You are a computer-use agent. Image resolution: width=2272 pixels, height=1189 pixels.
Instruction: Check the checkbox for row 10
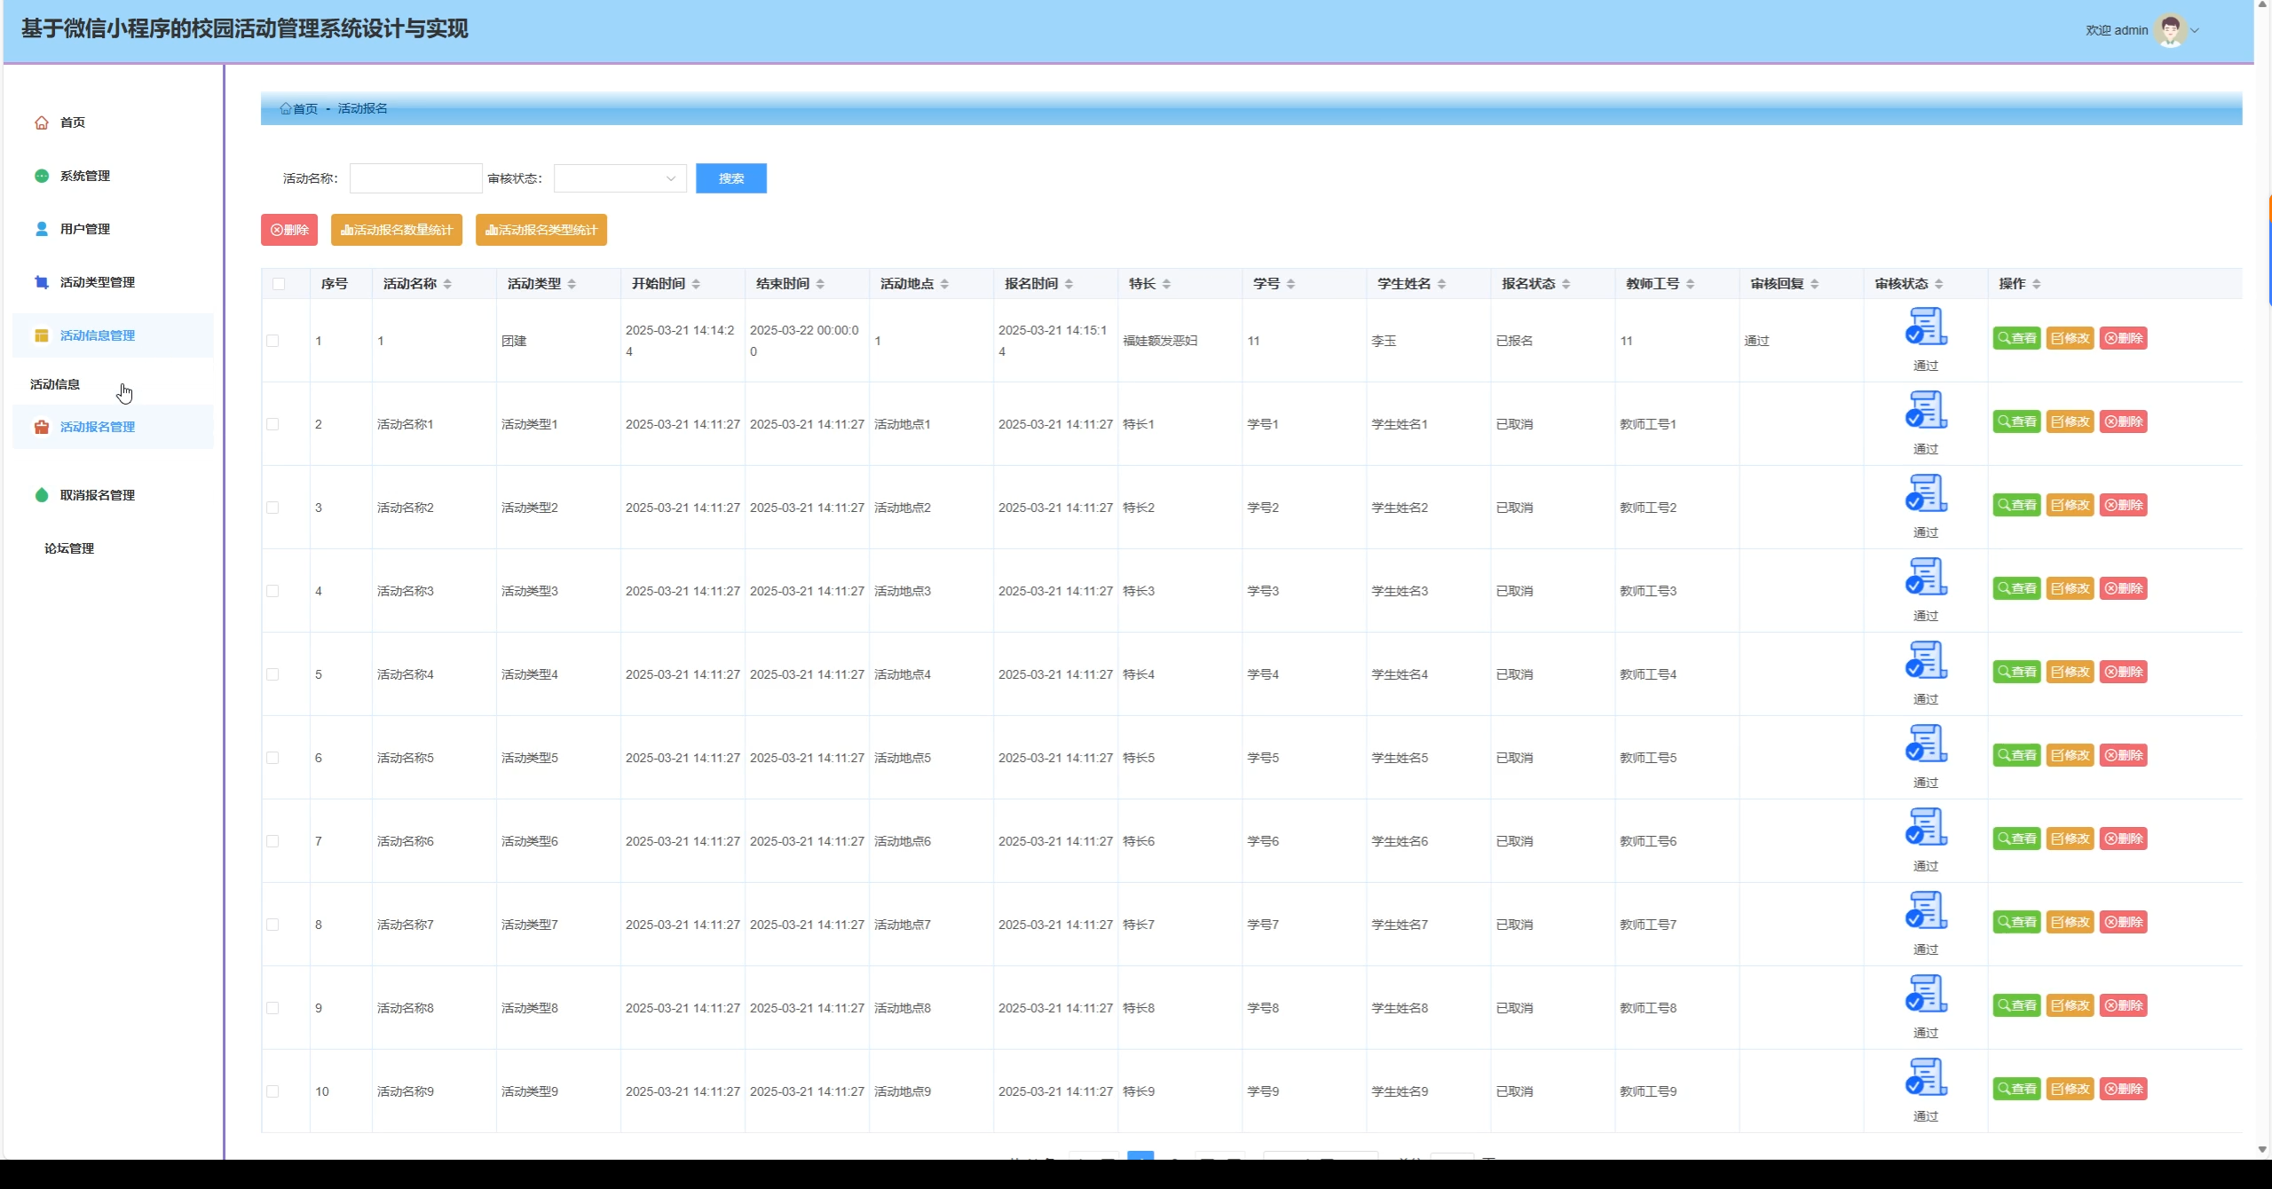pos(272,1091)
